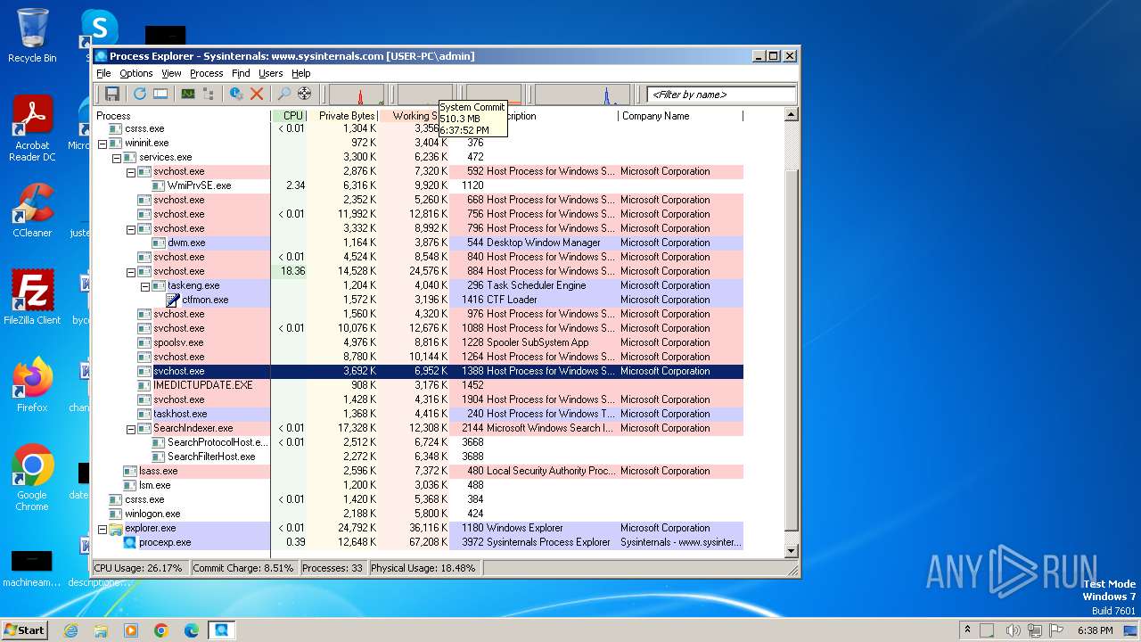Image resolution: width=1141 pixels, height=642 pixels.
Task: Select the SearchProtocolHost.exe row
Action: pos(418,442)
